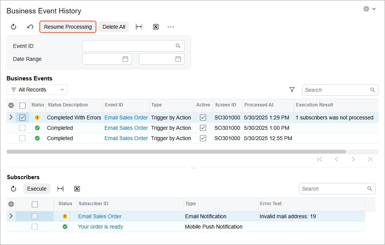Screen dimensions: 385x245
Task: Open the more actions ellipsis menu
Action: [x=171, y=27]
